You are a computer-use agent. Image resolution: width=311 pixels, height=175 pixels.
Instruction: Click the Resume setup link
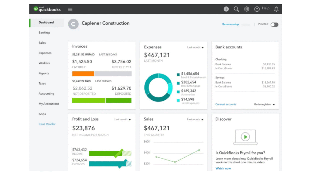231,24
